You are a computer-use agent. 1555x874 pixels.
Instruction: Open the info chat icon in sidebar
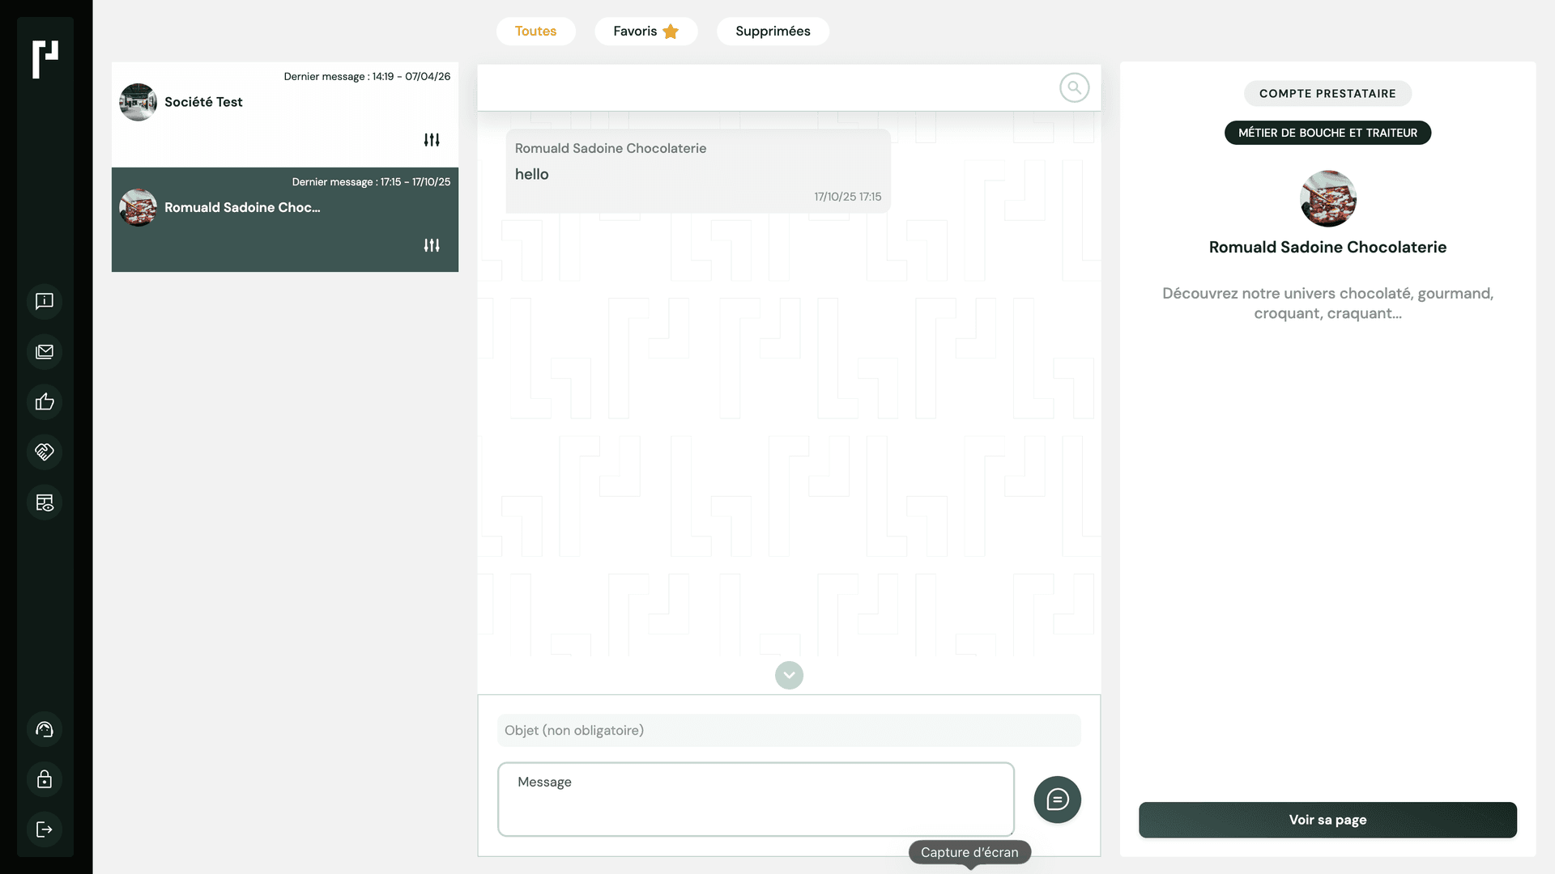click(x=45, y=301)
